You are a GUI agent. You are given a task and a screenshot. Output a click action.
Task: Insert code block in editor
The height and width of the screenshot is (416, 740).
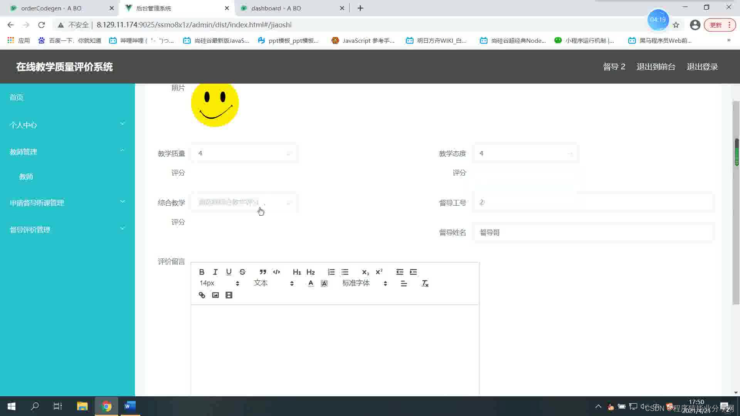[x=276, y=272]
